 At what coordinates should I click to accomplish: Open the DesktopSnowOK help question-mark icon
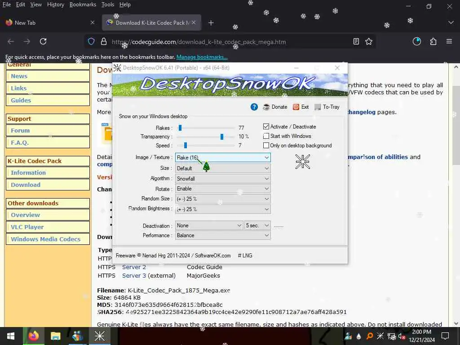pyautogui.click(x=254, y=107)
